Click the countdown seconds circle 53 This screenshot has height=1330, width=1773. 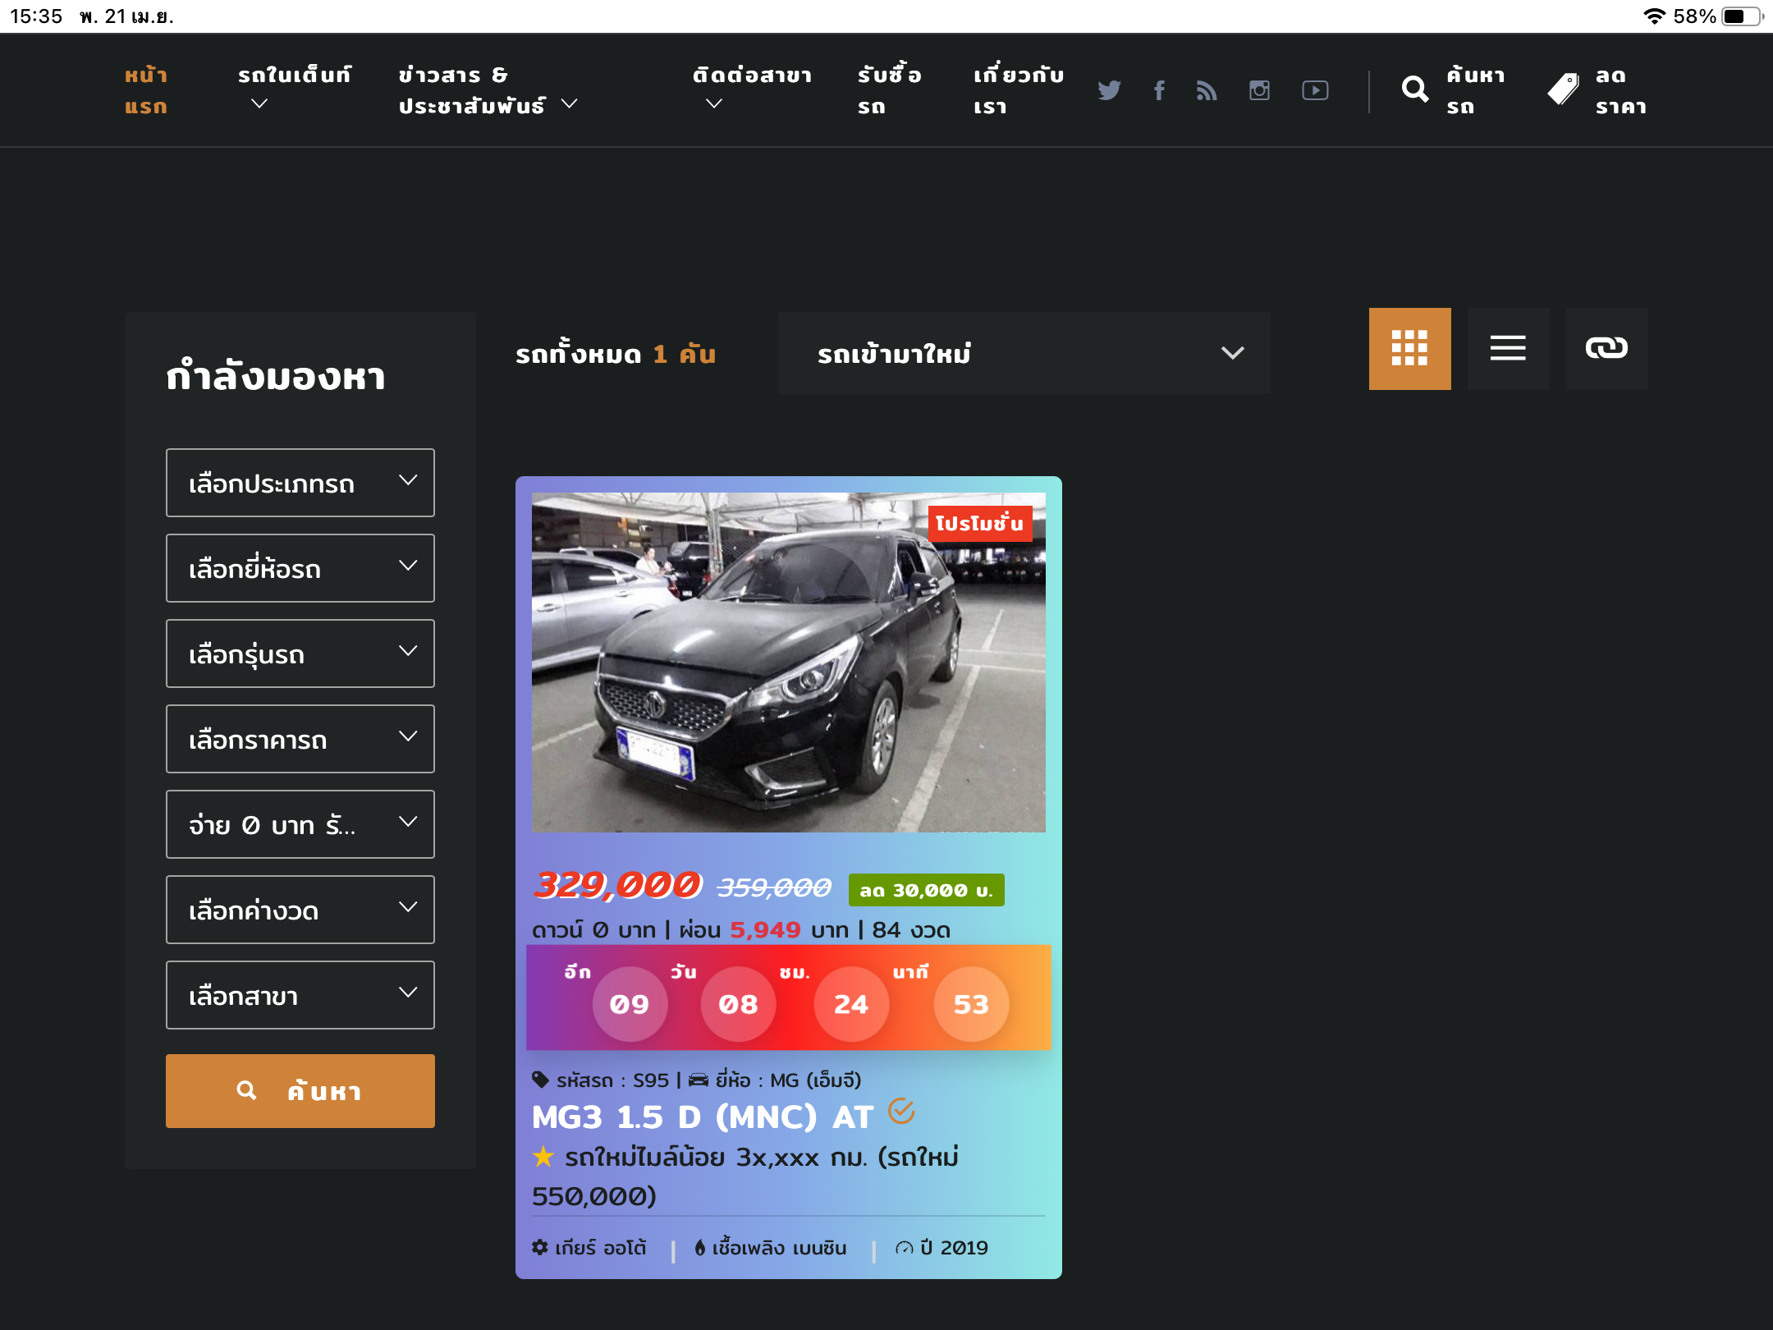point(971,1004)
